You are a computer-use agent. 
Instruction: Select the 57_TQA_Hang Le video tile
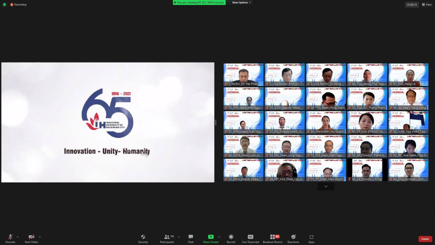coord(408,75)
